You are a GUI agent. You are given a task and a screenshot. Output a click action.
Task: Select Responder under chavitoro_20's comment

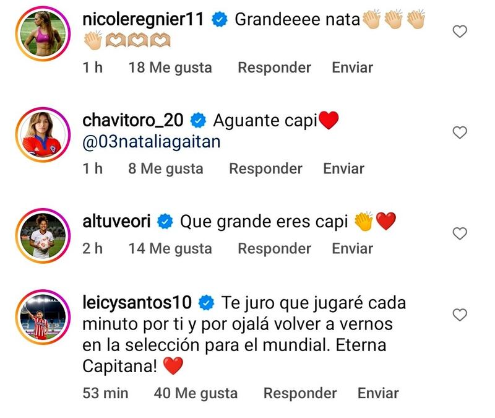[x=265, y=168]
